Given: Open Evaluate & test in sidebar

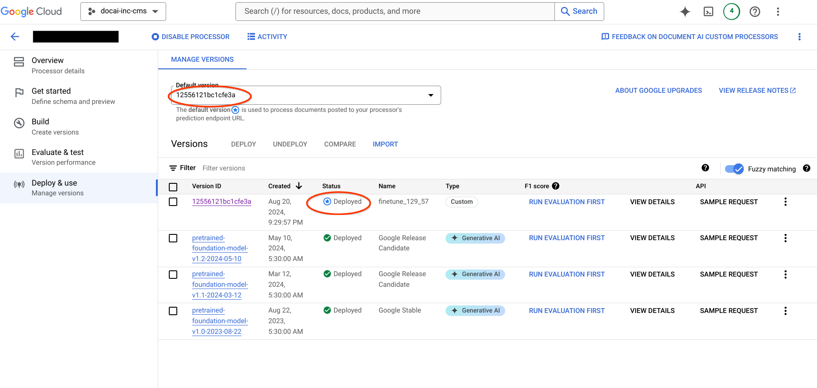Looking at the screenshot, I should pyautogui.click(x=58, y=157).
